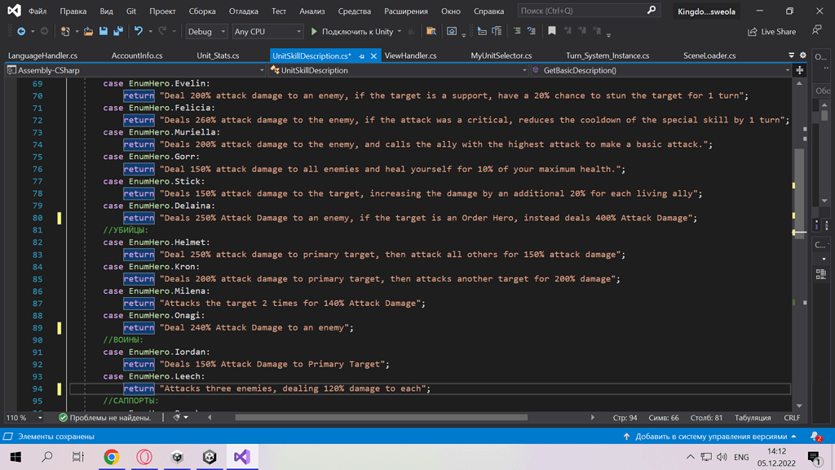The image size is (835, 470).
Task: Switch to AccountInfo.cs tab
Action: [137, 55]
